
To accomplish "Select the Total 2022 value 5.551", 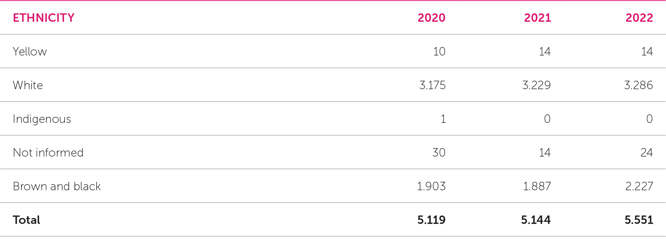I will pyautogui.click(x=639, y=220).
